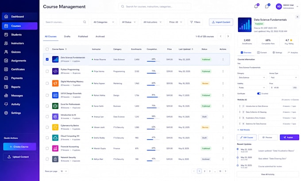
Task: Open the All Status dropdown
Action: click(x=129, y=22)
